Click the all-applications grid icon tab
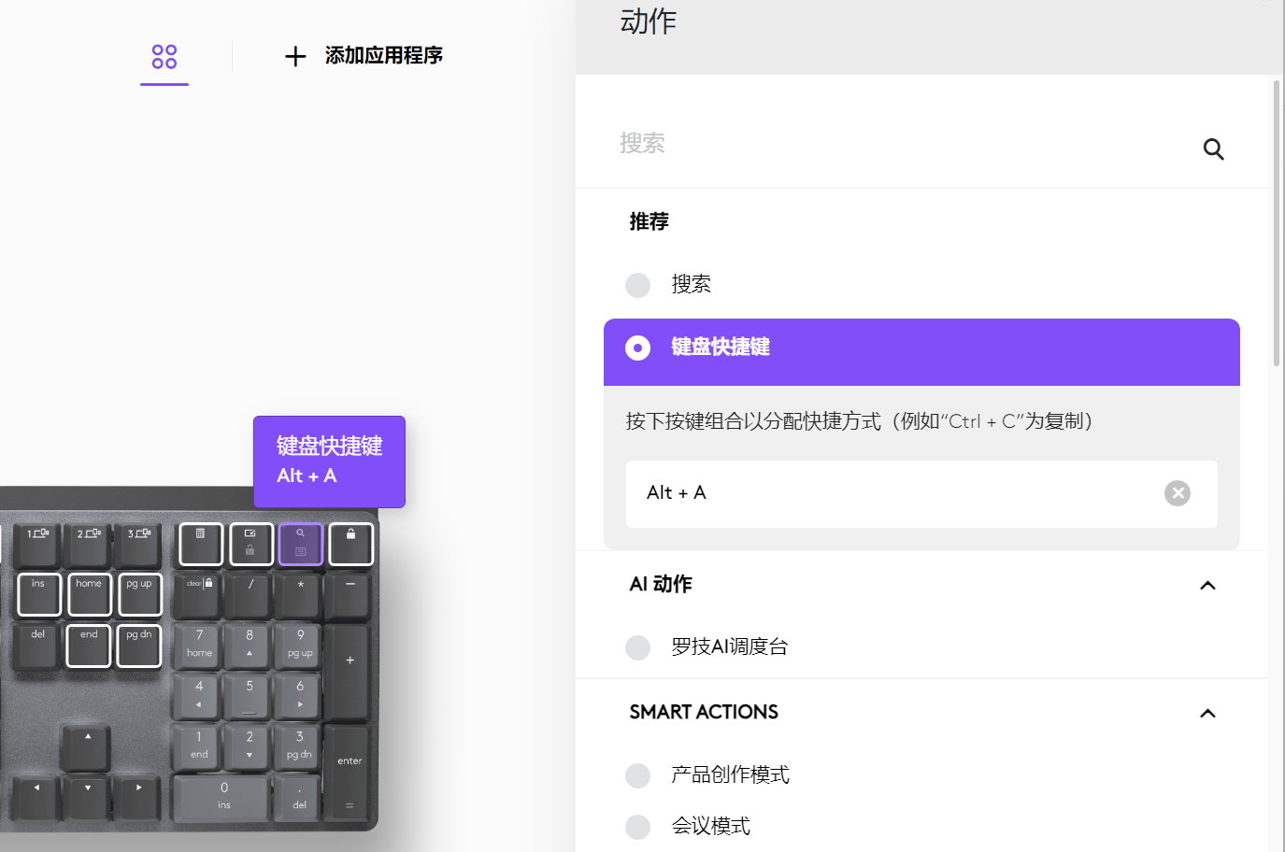 coord(164,57)
